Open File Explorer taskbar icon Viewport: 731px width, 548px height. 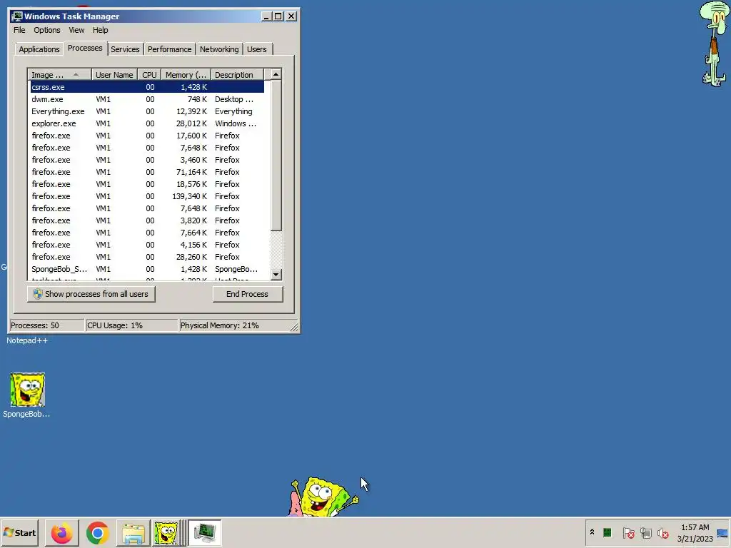[133, 533]
